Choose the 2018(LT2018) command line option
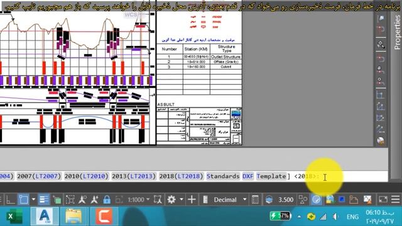The height and width of the screenshot is (226, 402). (x=182, y=176)
